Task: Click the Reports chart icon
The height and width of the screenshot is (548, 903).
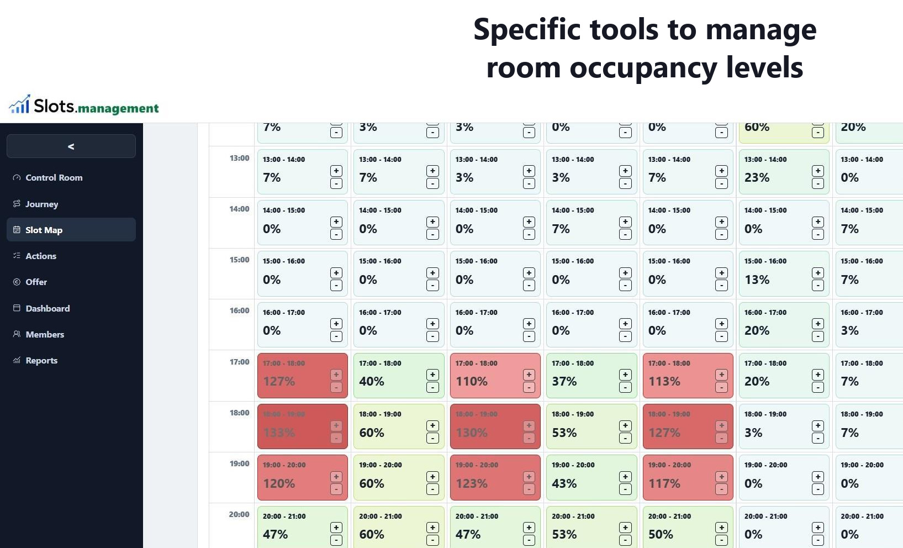Action: (x=17, y=360)
